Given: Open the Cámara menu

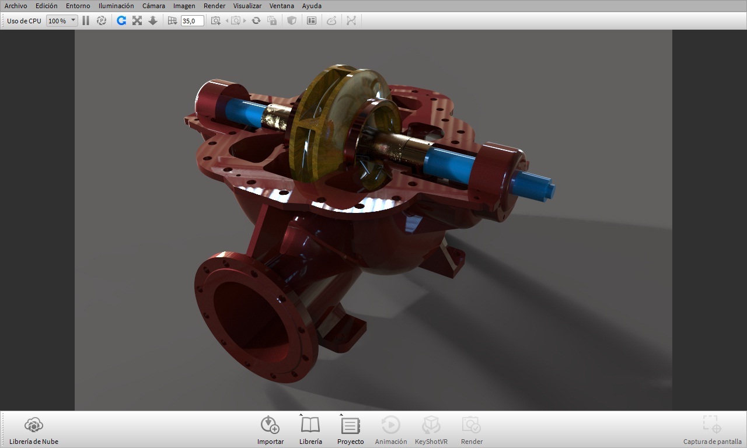Looking at the screenshot, I should [153, 6].
